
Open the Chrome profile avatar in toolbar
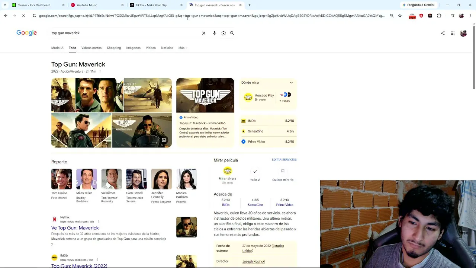pyautogui.click(x=461, y=16)
